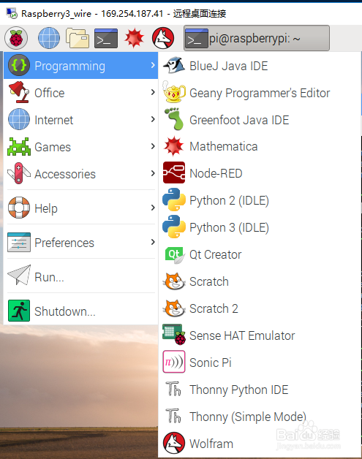Open the Accessories menu category

pos(80,173)
